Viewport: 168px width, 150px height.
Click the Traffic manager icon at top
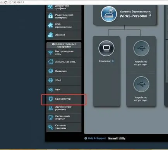pyautogui.click(x=50, y=7)
